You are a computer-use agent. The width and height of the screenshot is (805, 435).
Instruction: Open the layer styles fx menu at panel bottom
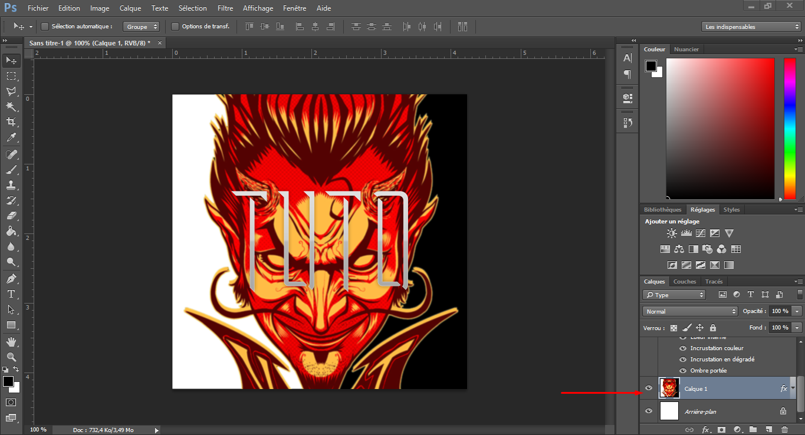point(705,430)
